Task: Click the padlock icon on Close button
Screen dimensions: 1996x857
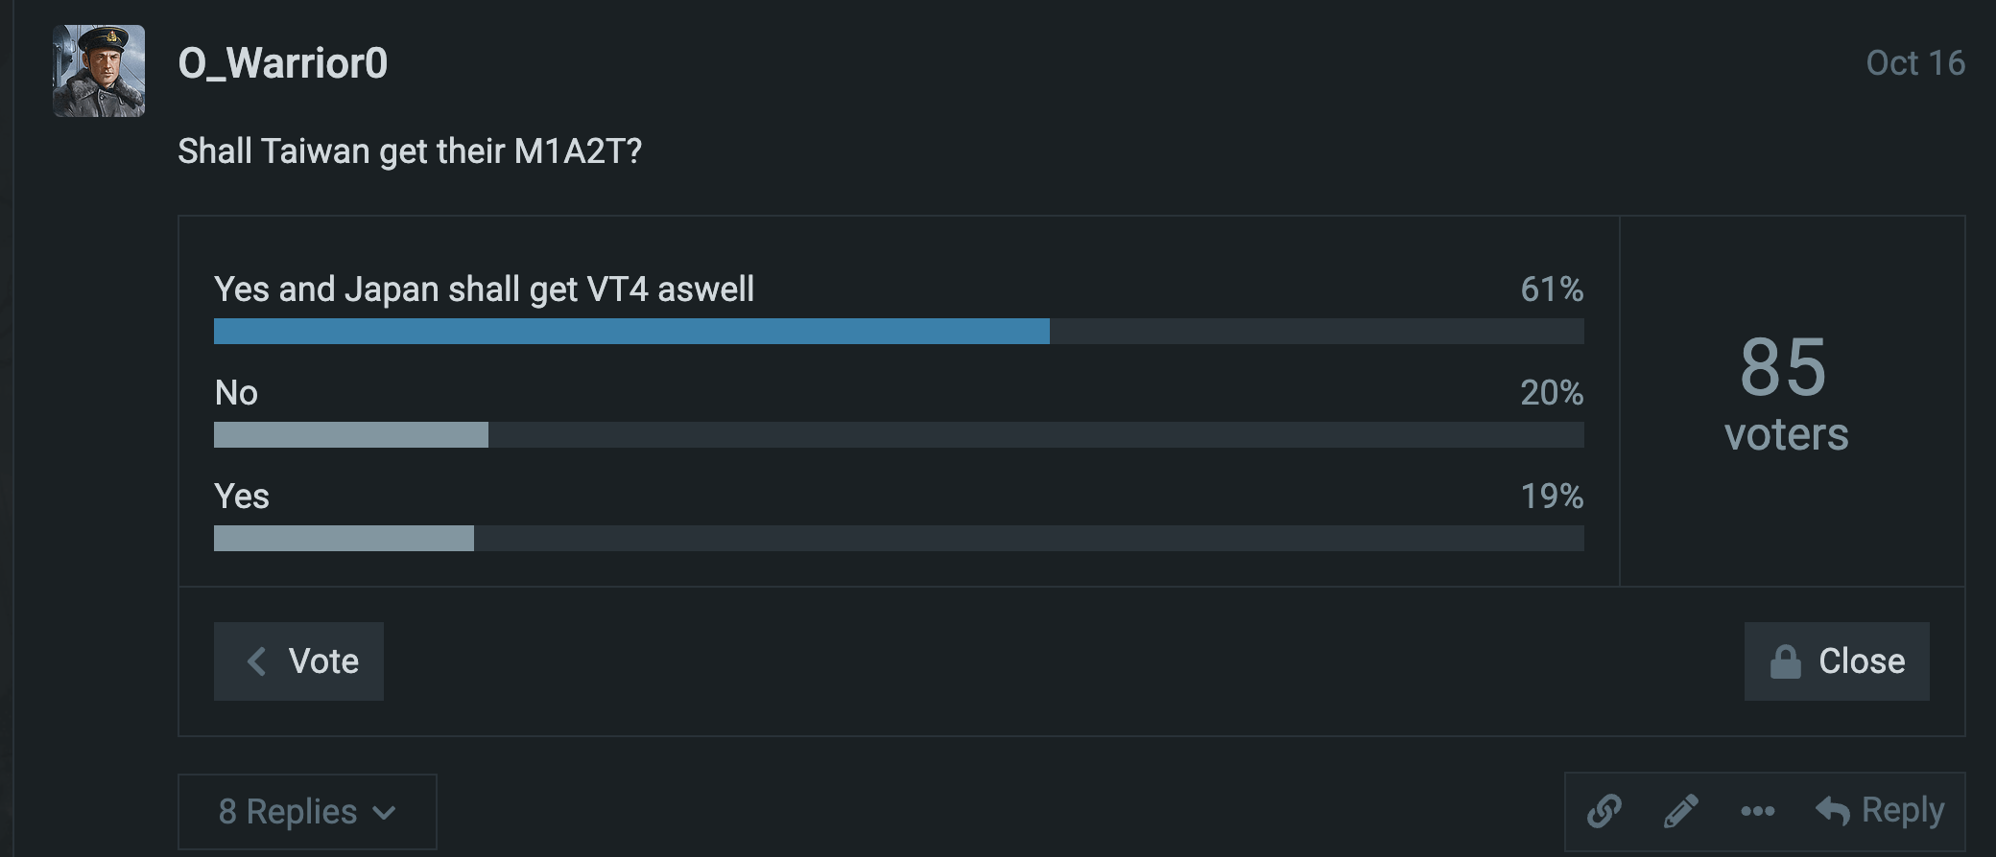Action: [1785, 661]
